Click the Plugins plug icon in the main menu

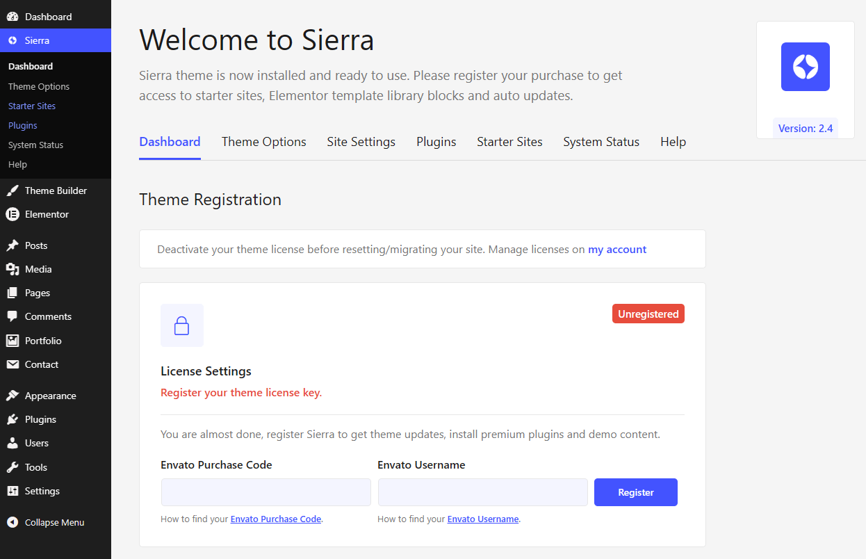point(13,419)
